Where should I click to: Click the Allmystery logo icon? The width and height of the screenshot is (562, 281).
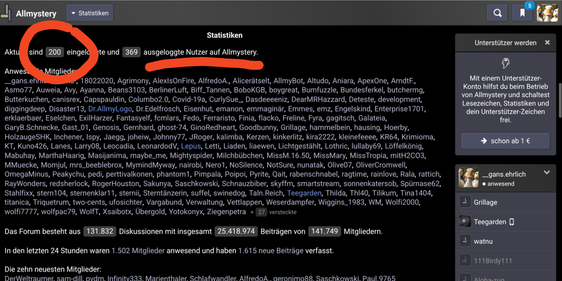6,14
